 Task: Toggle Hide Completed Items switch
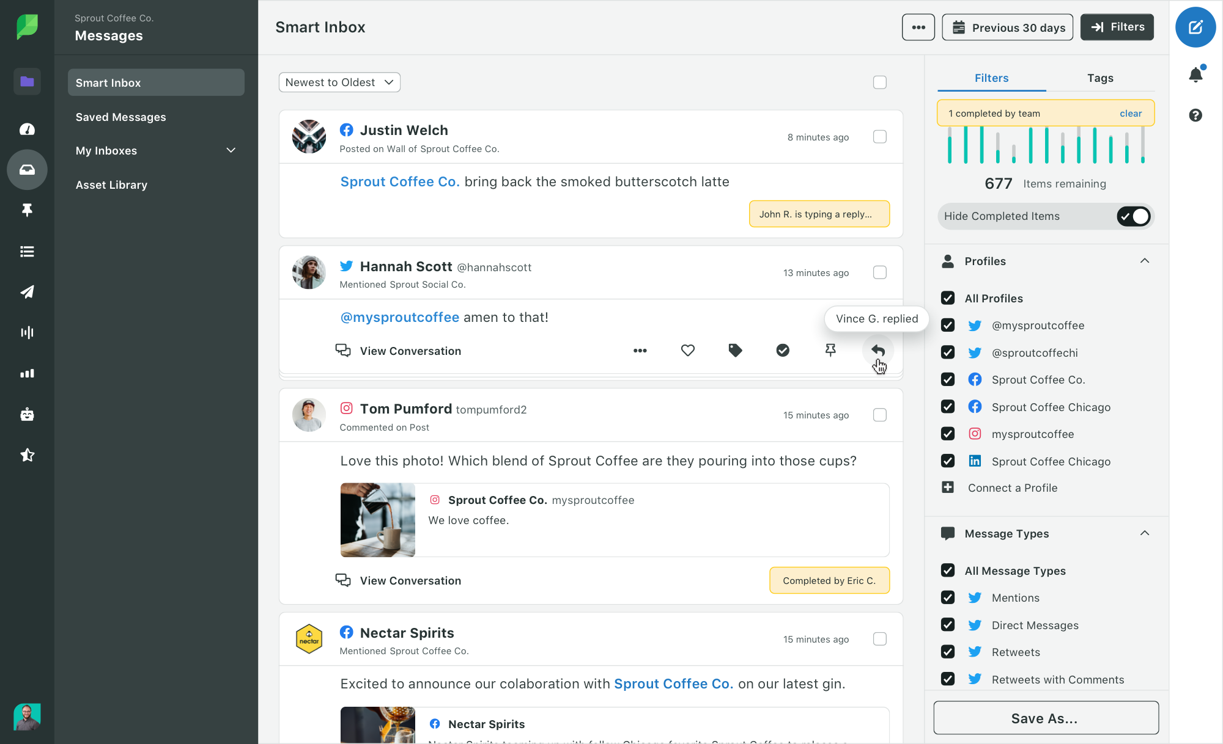point(1134,216)
